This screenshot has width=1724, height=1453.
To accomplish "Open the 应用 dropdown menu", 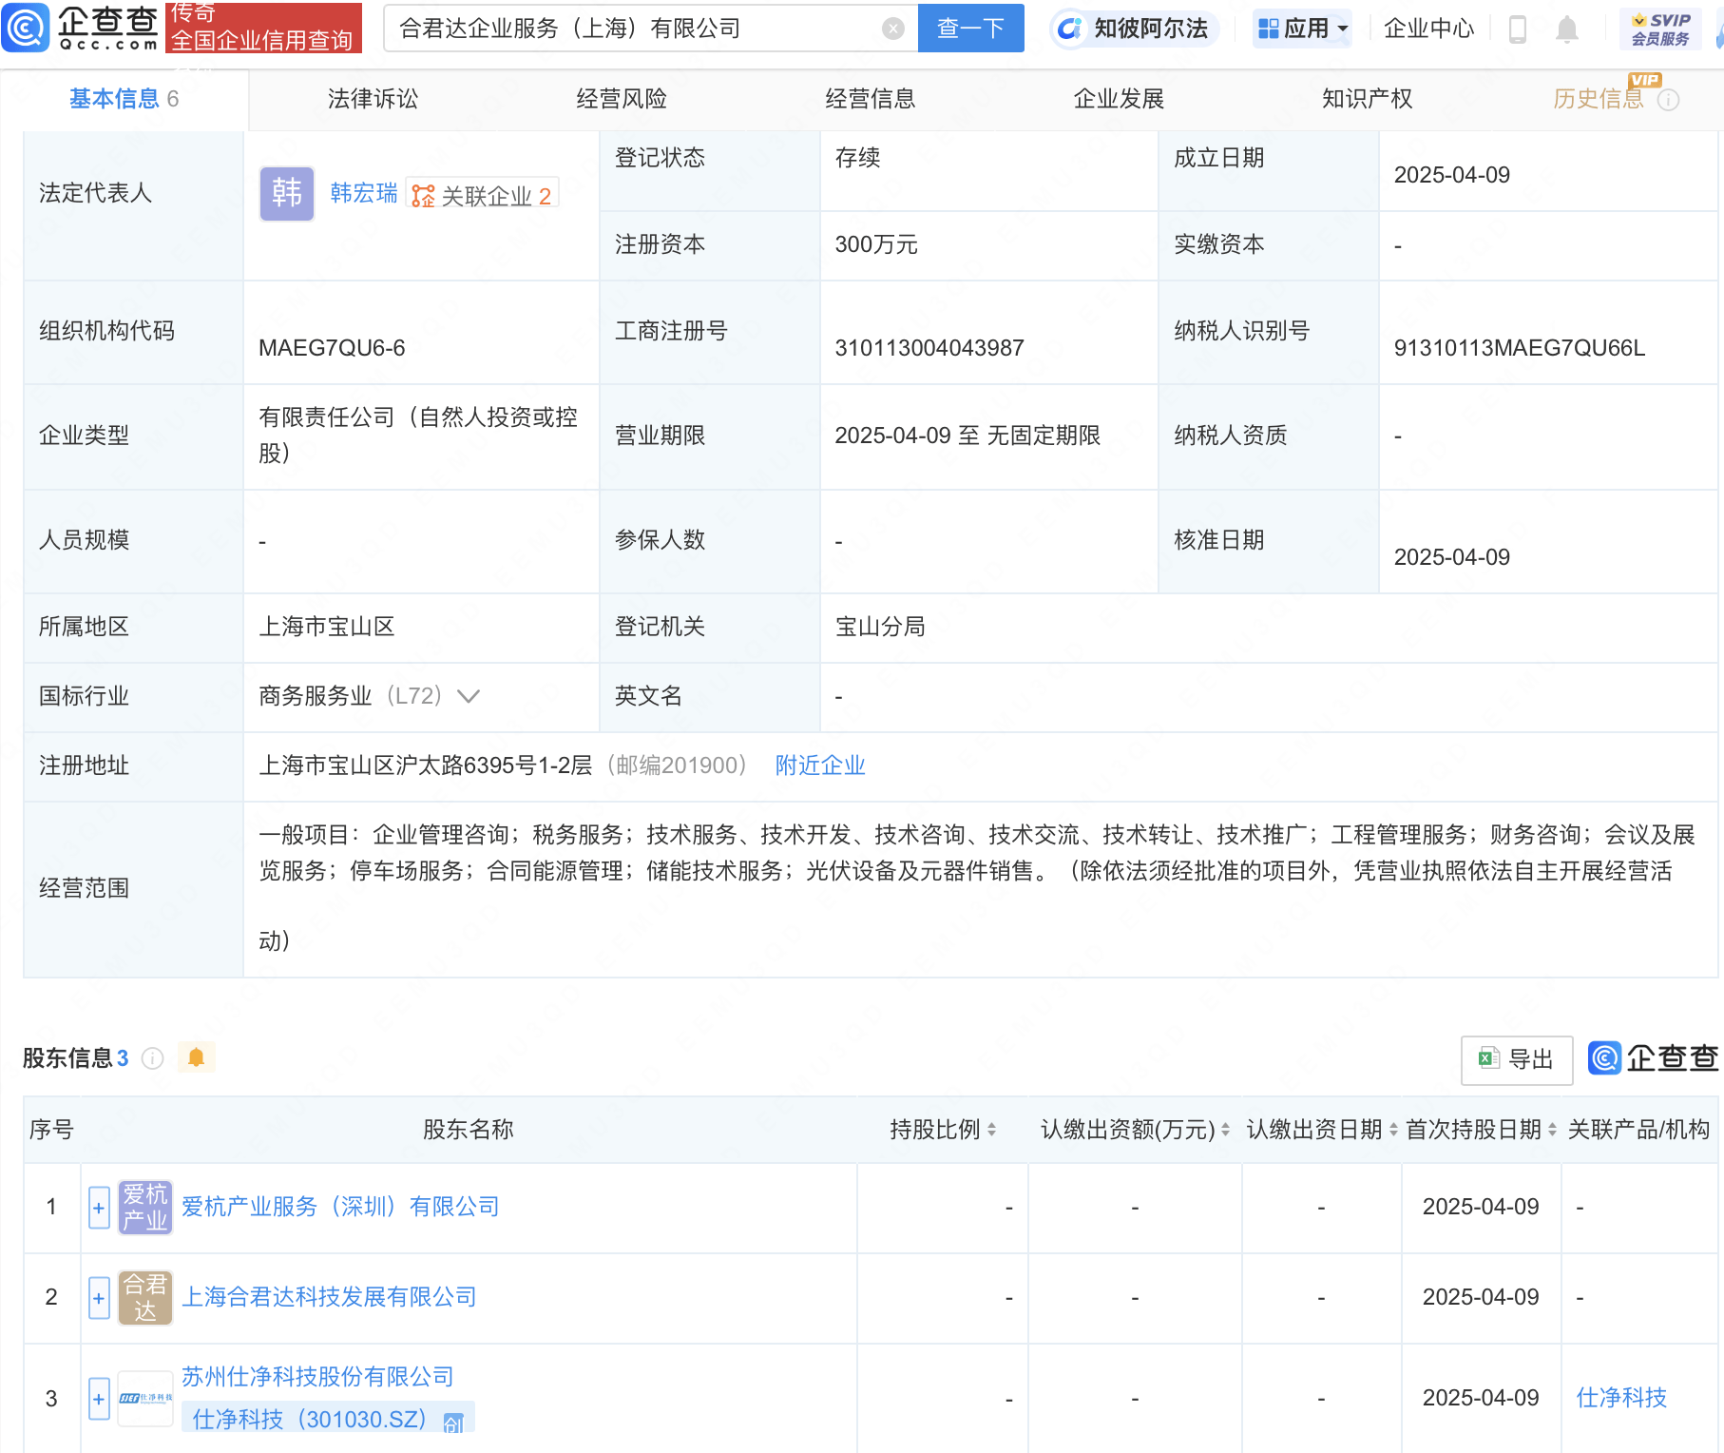I will tap(1302, 29).
